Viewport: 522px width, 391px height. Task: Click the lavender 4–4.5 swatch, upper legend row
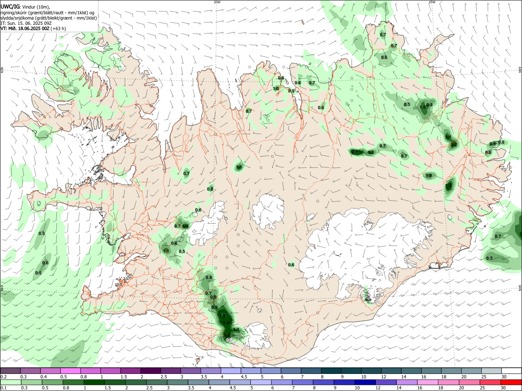tap(230, 371)
